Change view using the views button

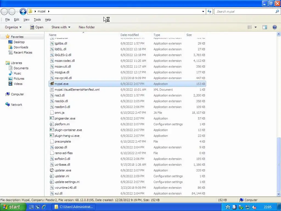[x=250, y=27]
